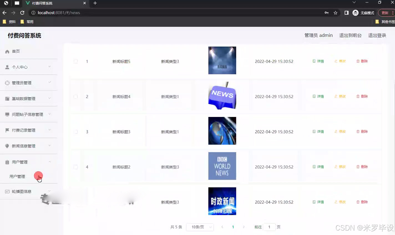Click the BBC World News thumbnail

click(x=222, y=166)
